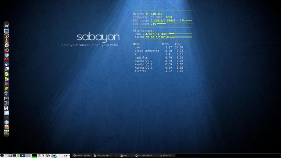Switch to the second workspace in pager
Viewport: 281px width, 158px height.
[28, 155]
